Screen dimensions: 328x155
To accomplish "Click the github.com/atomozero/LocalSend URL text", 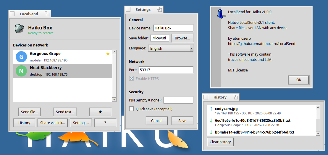I will tap(261, 44).
